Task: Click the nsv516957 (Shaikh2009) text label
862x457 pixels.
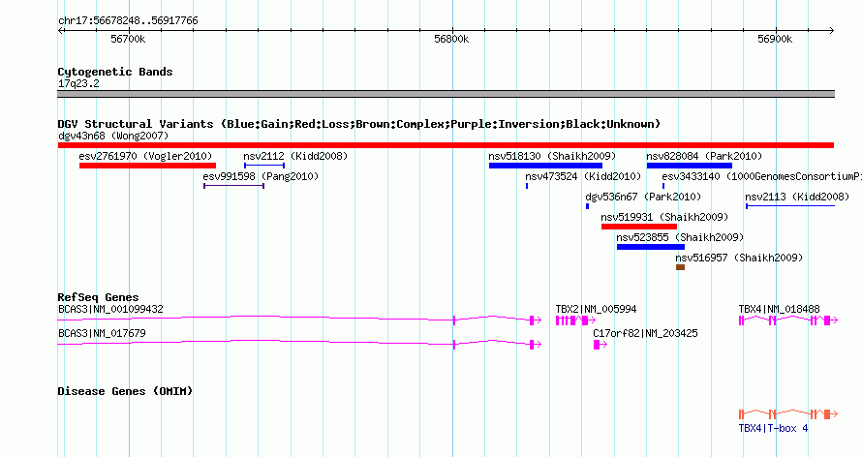Action: coord(739,258)
